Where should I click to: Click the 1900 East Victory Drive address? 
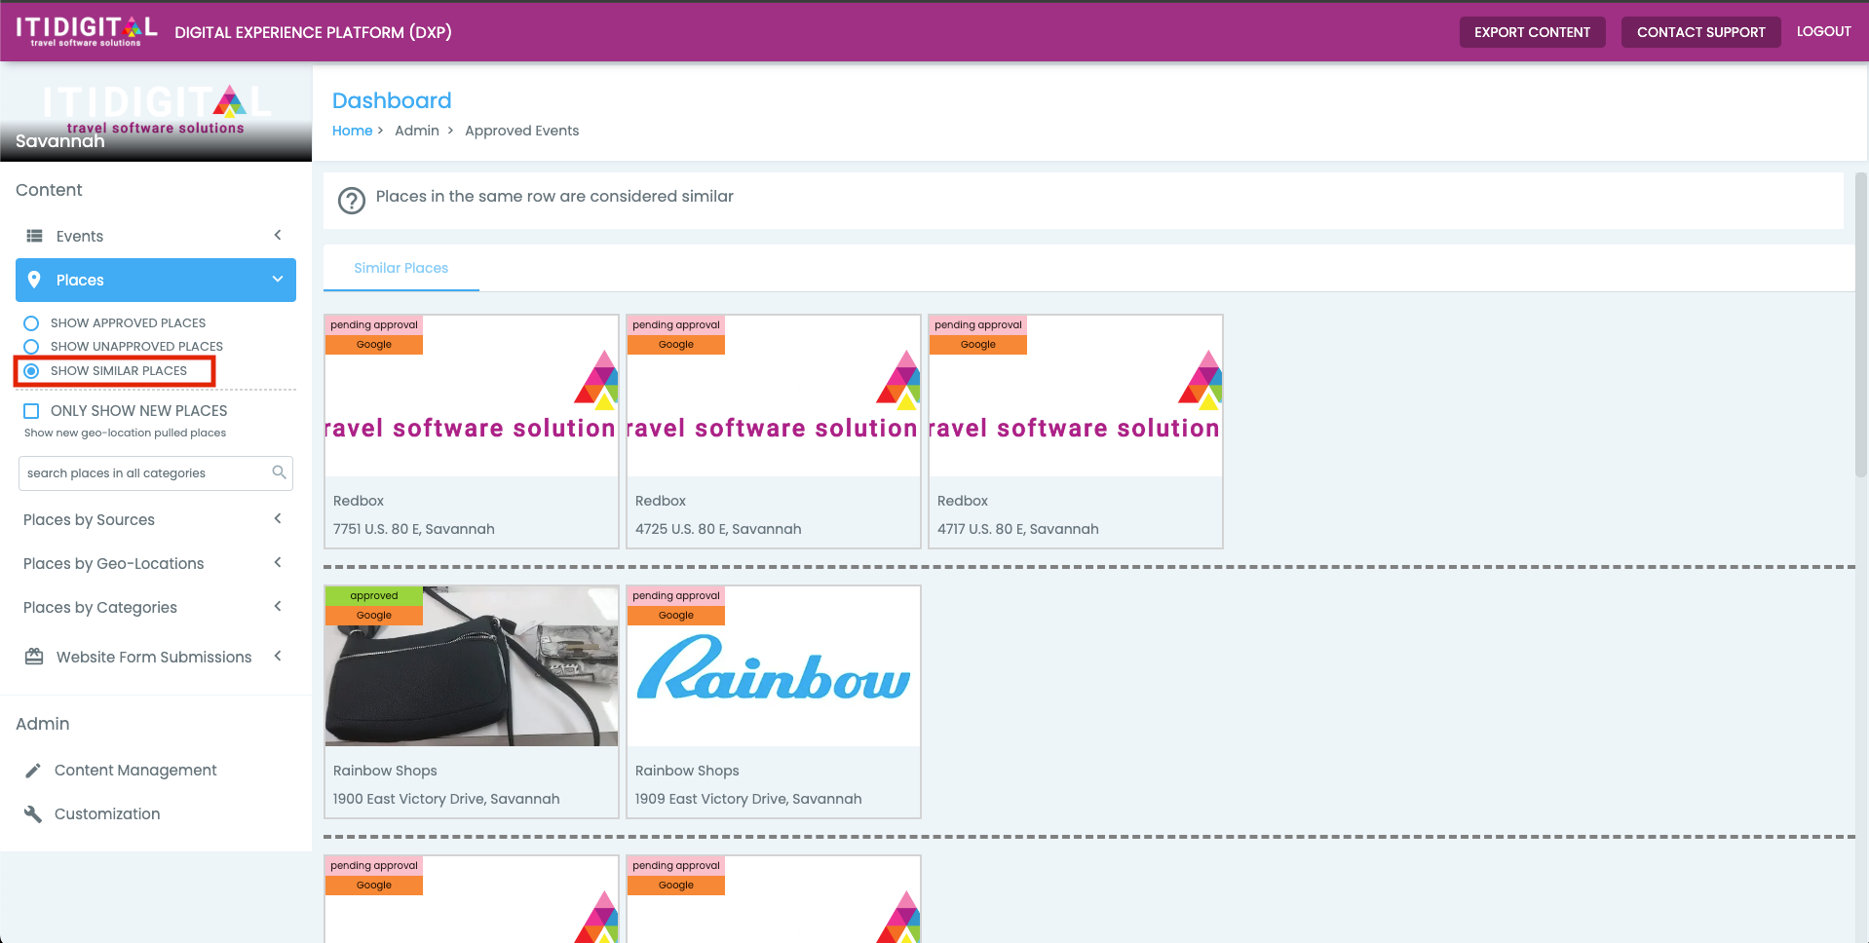click(446, 799)
